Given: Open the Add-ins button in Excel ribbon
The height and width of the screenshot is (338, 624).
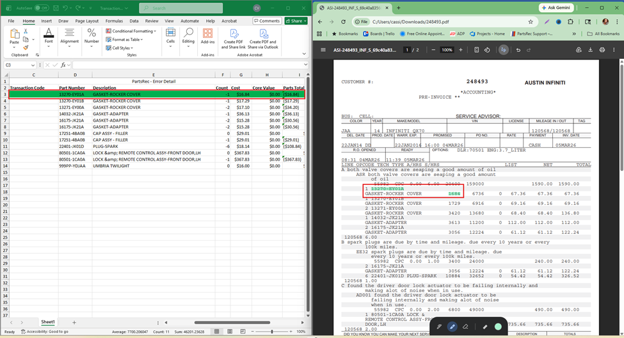Looking at the screenshot, I should 207,36.
